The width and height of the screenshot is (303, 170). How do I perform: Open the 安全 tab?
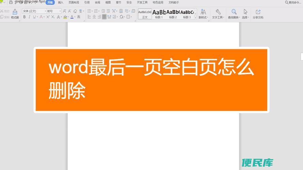coord(129,2)
